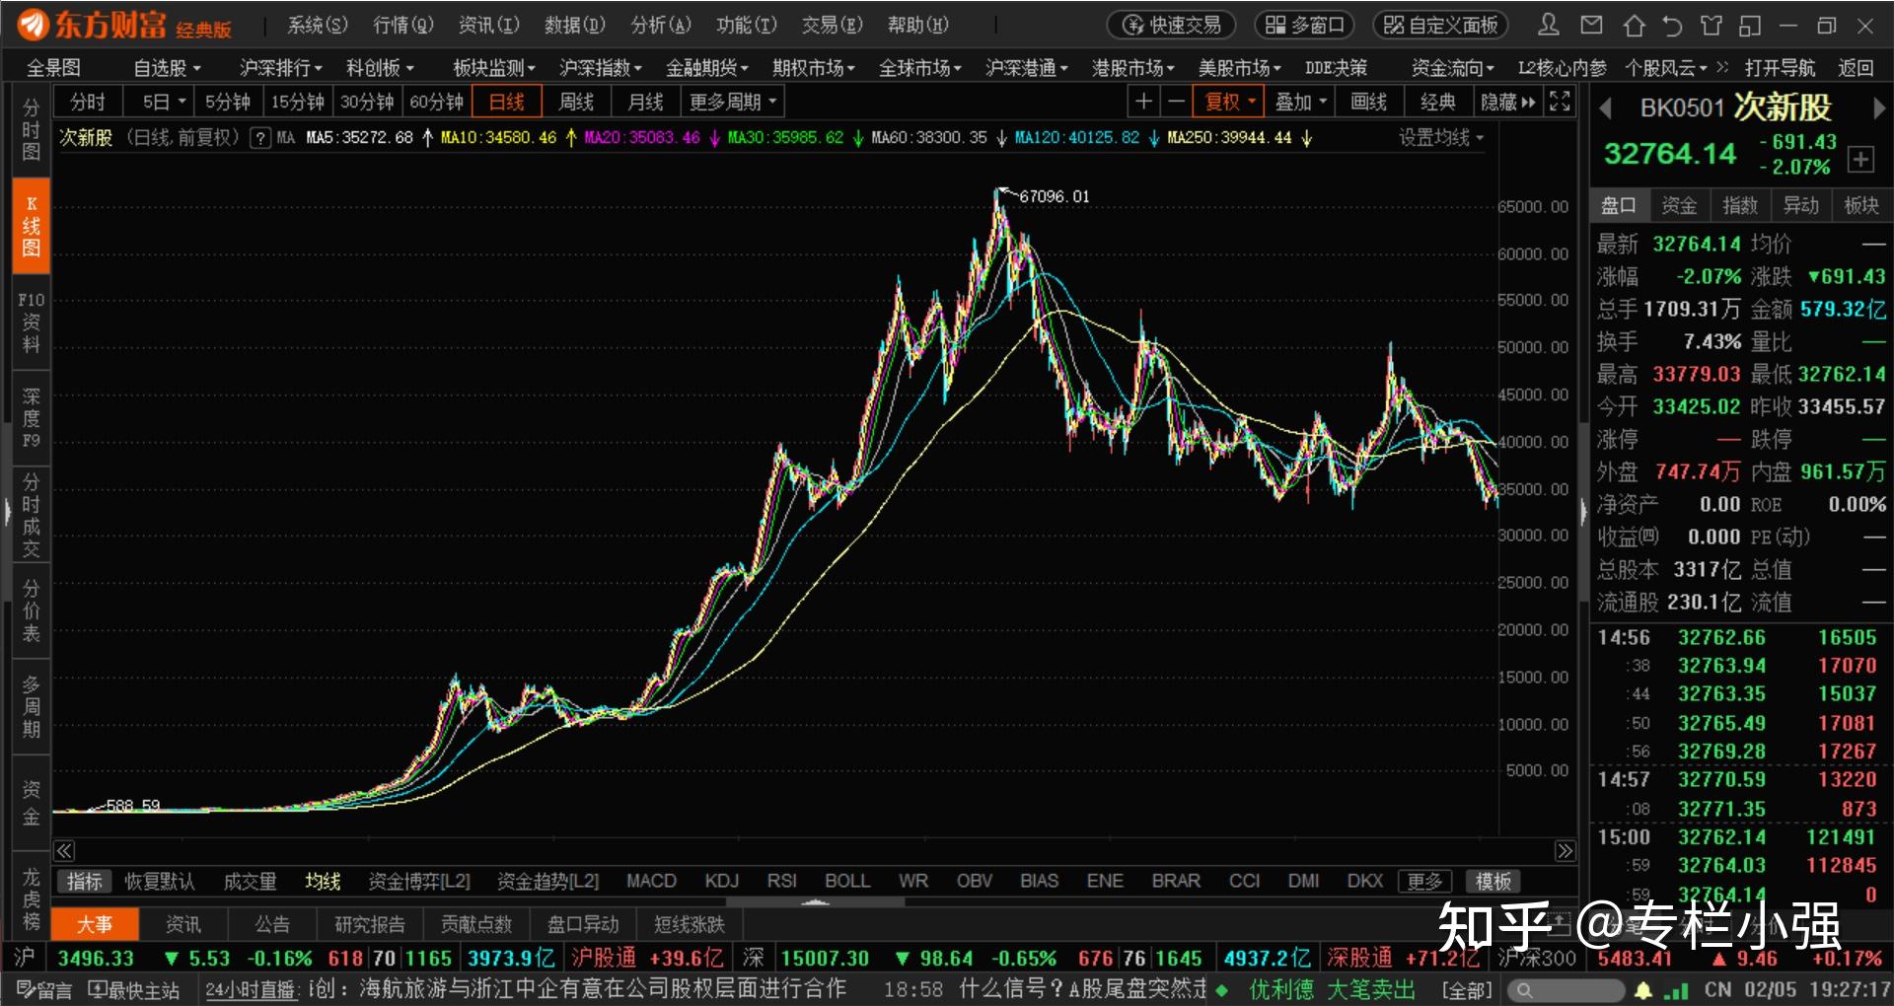Zoom out chart with minus icon

tap(1176, 102)
